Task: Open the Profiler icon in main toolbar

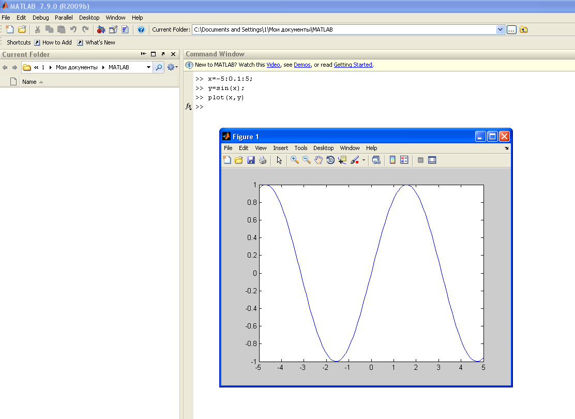Action: click(x=125, y=29)
